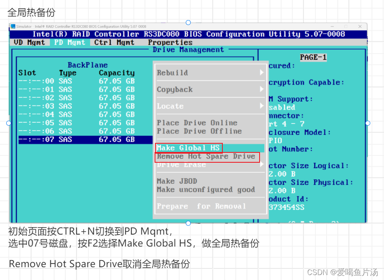Click the Drive Management title
384x280 pixels.
click(188, 50)
